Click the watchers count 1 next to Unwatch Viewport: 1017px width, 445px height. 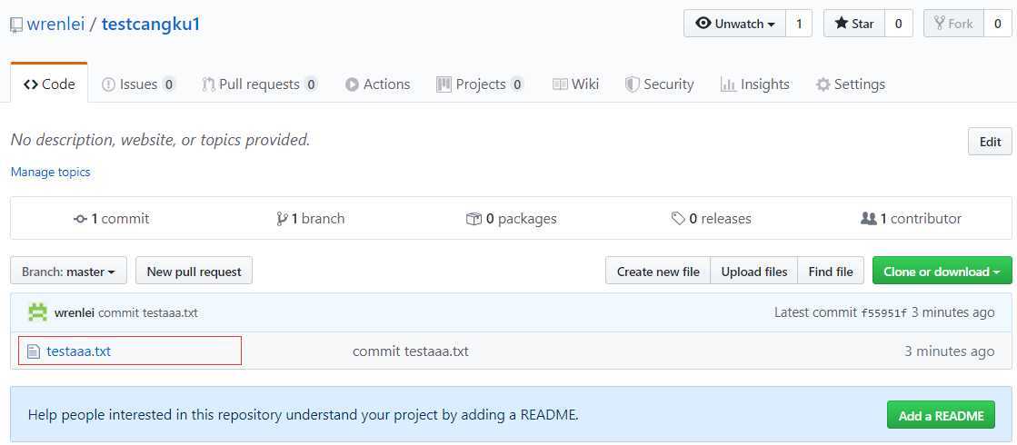[799, 24]
